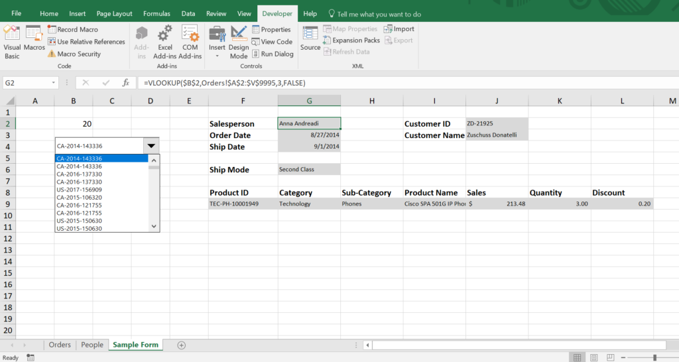Image resolution: width=679 pixels, height=362 pixels.
Task: Select cell G2 Anna Andreadi
Action: pos(309,123)
